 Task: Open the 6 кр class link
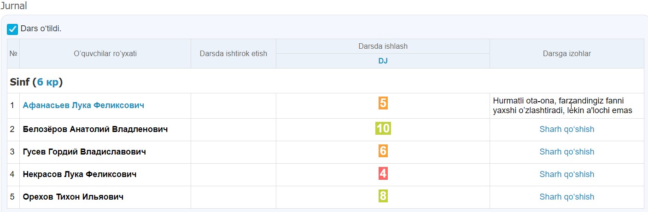(48, 82)
